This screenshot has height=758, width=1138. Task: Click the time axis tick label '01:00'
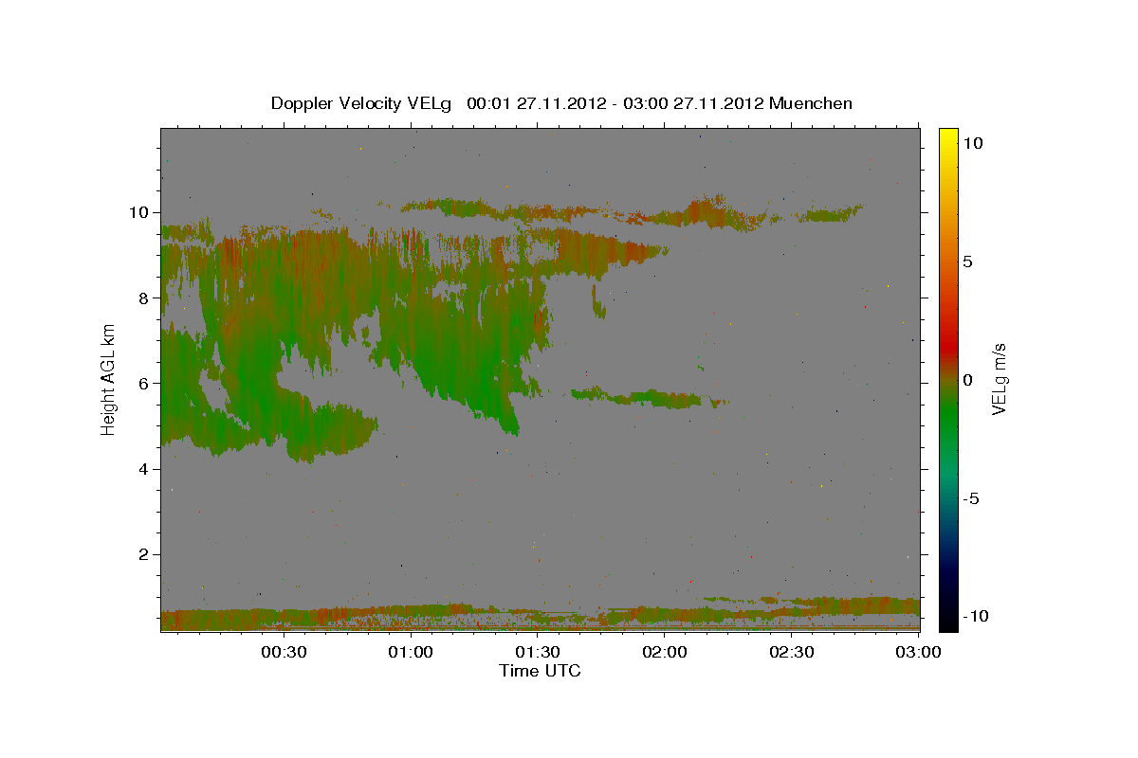[x=411, y=652]
